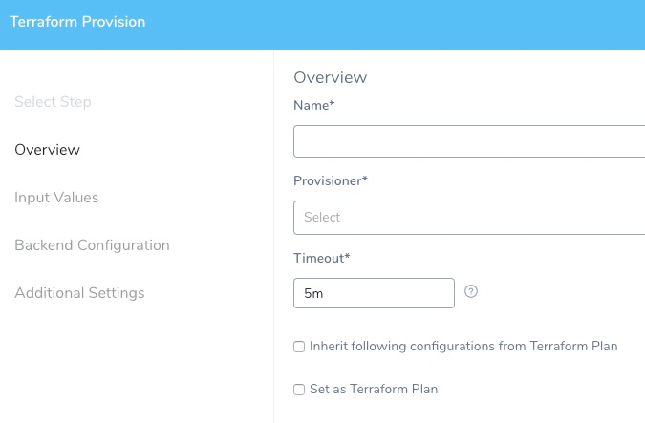Click empty area of blue header bar
This screenshot has width=645, height=423.
click(395, 25)
